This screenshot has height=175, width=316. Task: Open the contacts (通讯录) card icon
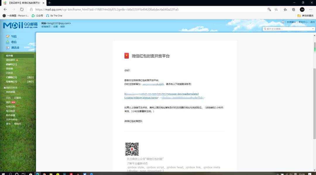(8, 48)
